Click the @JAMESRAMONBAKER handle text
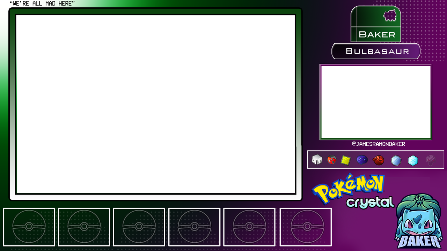The image size is (447, 251). [x=379, y=144]
